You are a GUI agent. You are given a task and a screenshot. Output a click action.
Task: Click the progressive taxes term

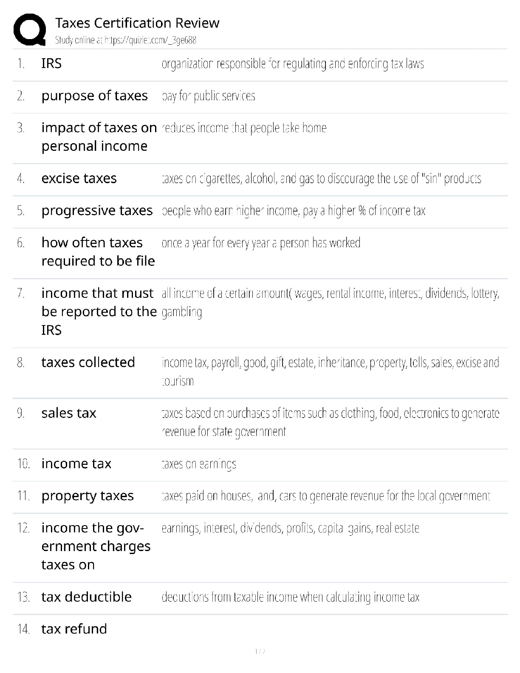pyautogui.click(x=97, y=211)
